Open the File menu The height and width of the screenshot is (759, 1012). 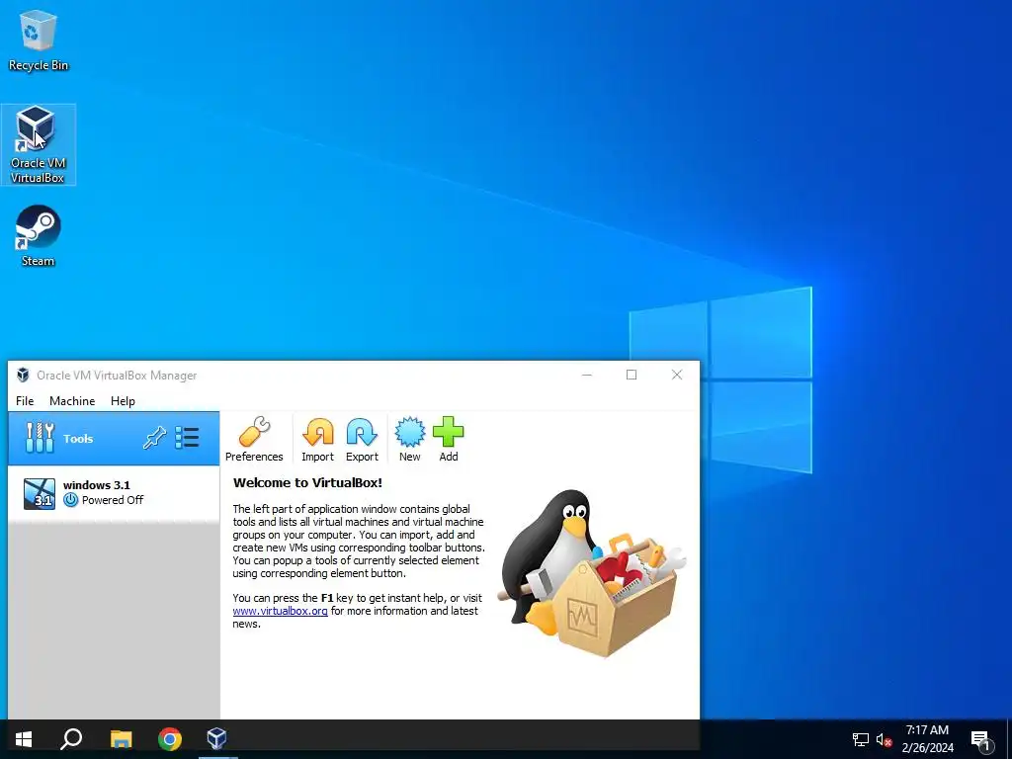point(25,401)
